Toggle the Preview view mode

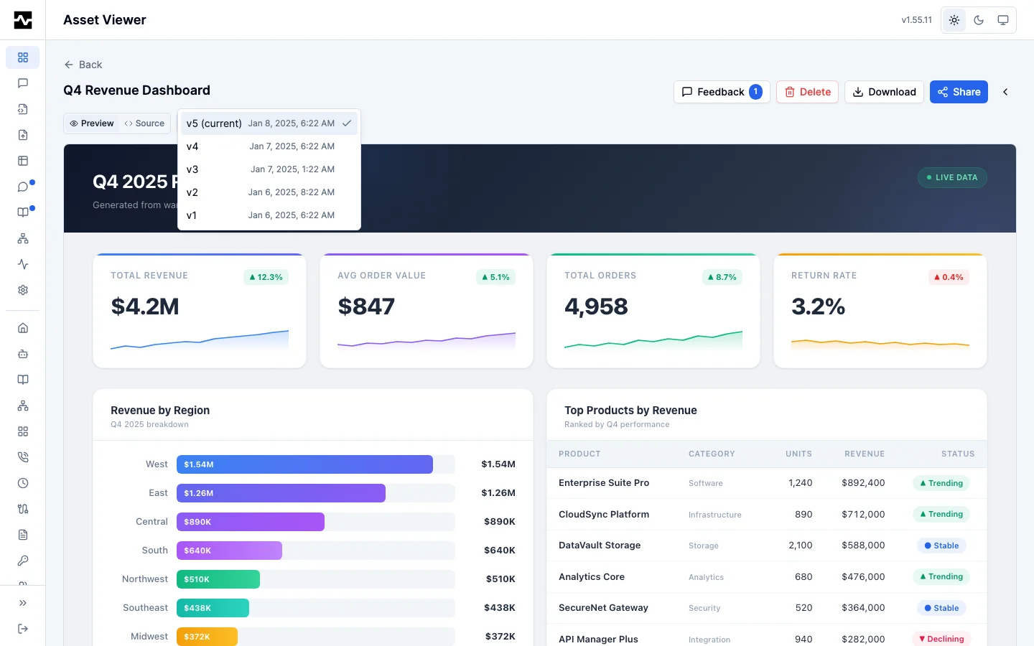(x=92, y=123)
